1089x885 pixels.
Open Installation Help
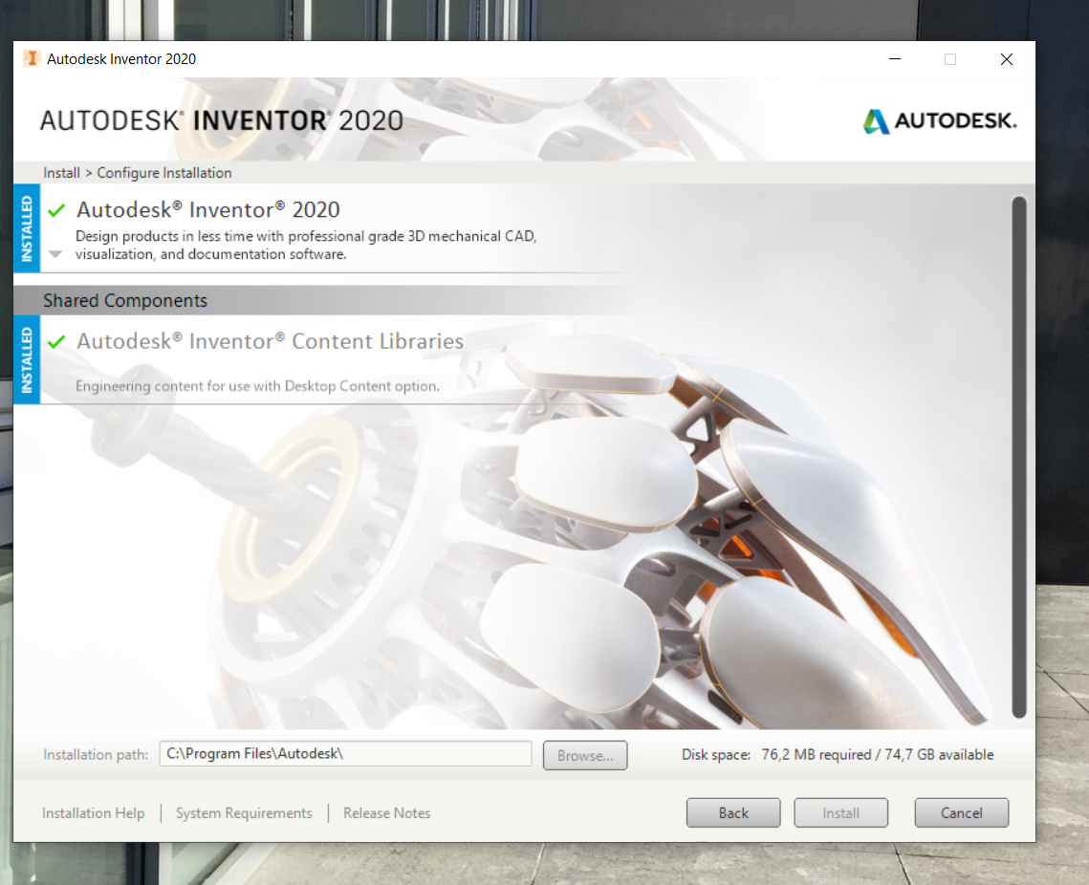click(x=93, y=812)
